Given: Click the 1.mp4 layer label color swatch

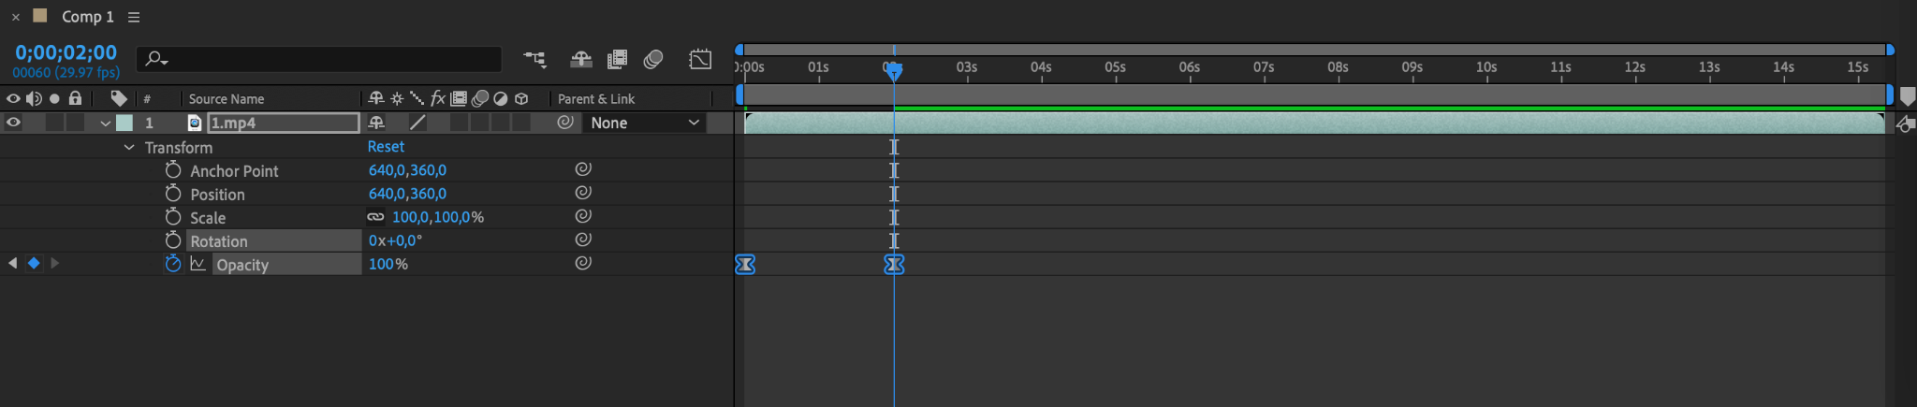Looking at the screenshot, I should [x=124, y=123].
